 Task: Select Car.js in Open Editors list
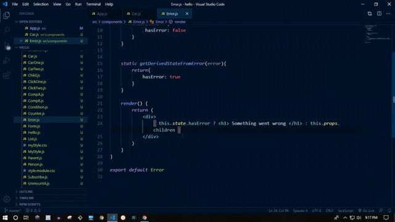click(x=51, y=35)
